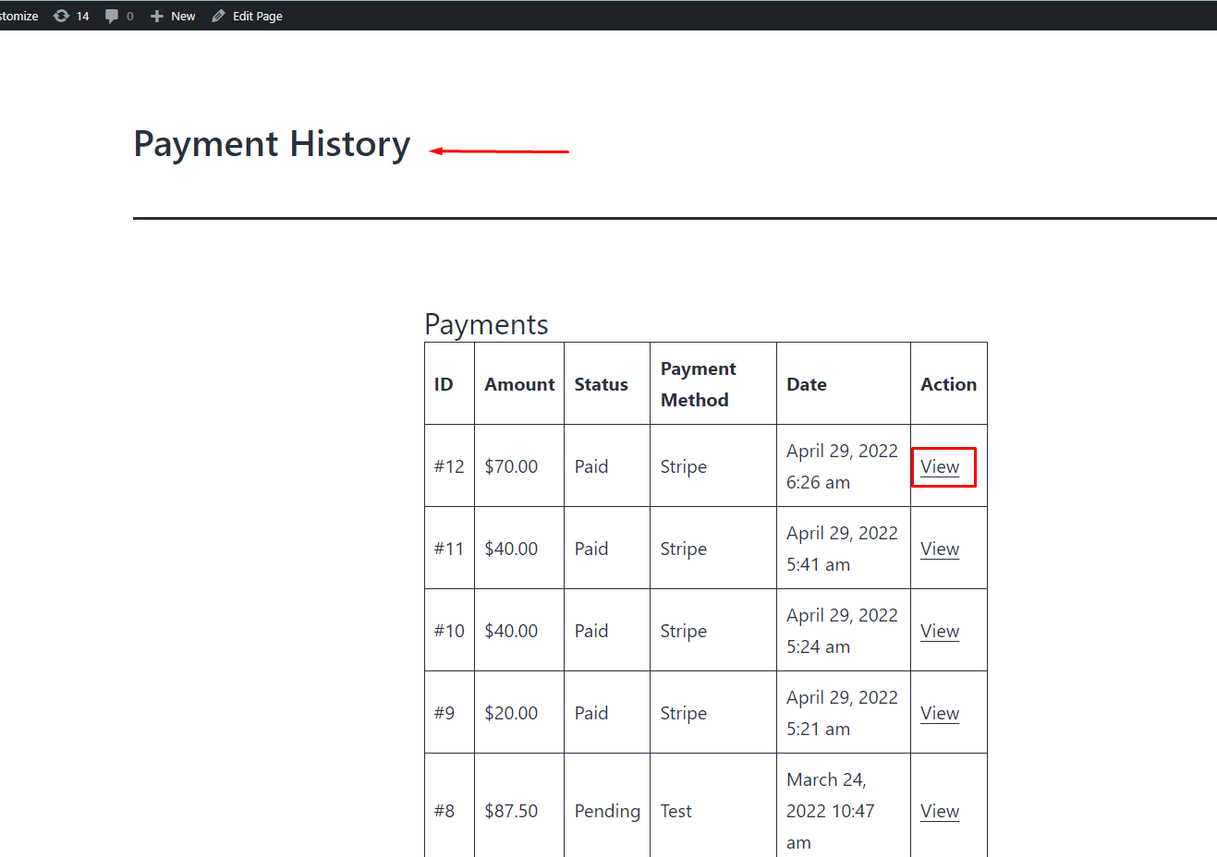Click the Date column header
Image resolution: width=1217 pixels, height=857 pixels.
coord(807,384)
